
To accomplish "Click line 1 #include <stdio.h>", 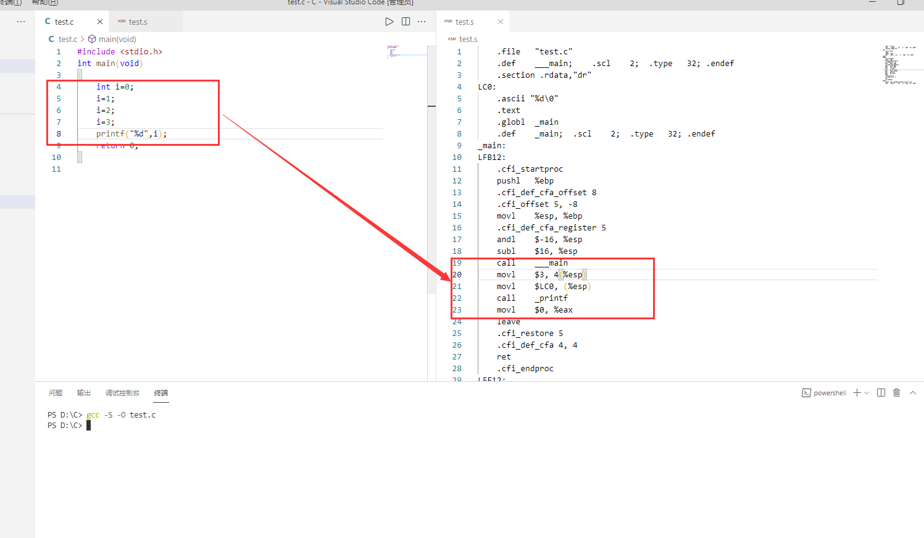I will click(x=120, y=52).
